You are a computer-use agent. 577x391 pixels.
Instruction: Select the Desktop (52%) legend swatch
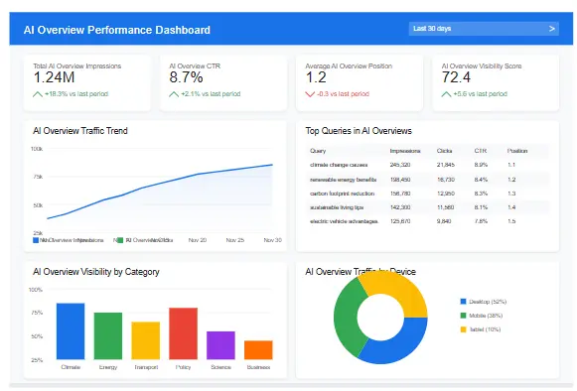(x=464, y=302)
